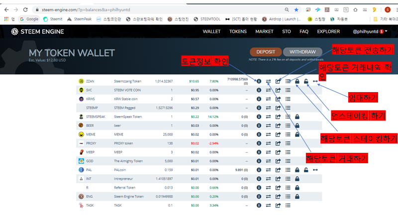Select the Intrepreneur token name
The height and width of the screenshot is (224, 398).
pos(123,179)
